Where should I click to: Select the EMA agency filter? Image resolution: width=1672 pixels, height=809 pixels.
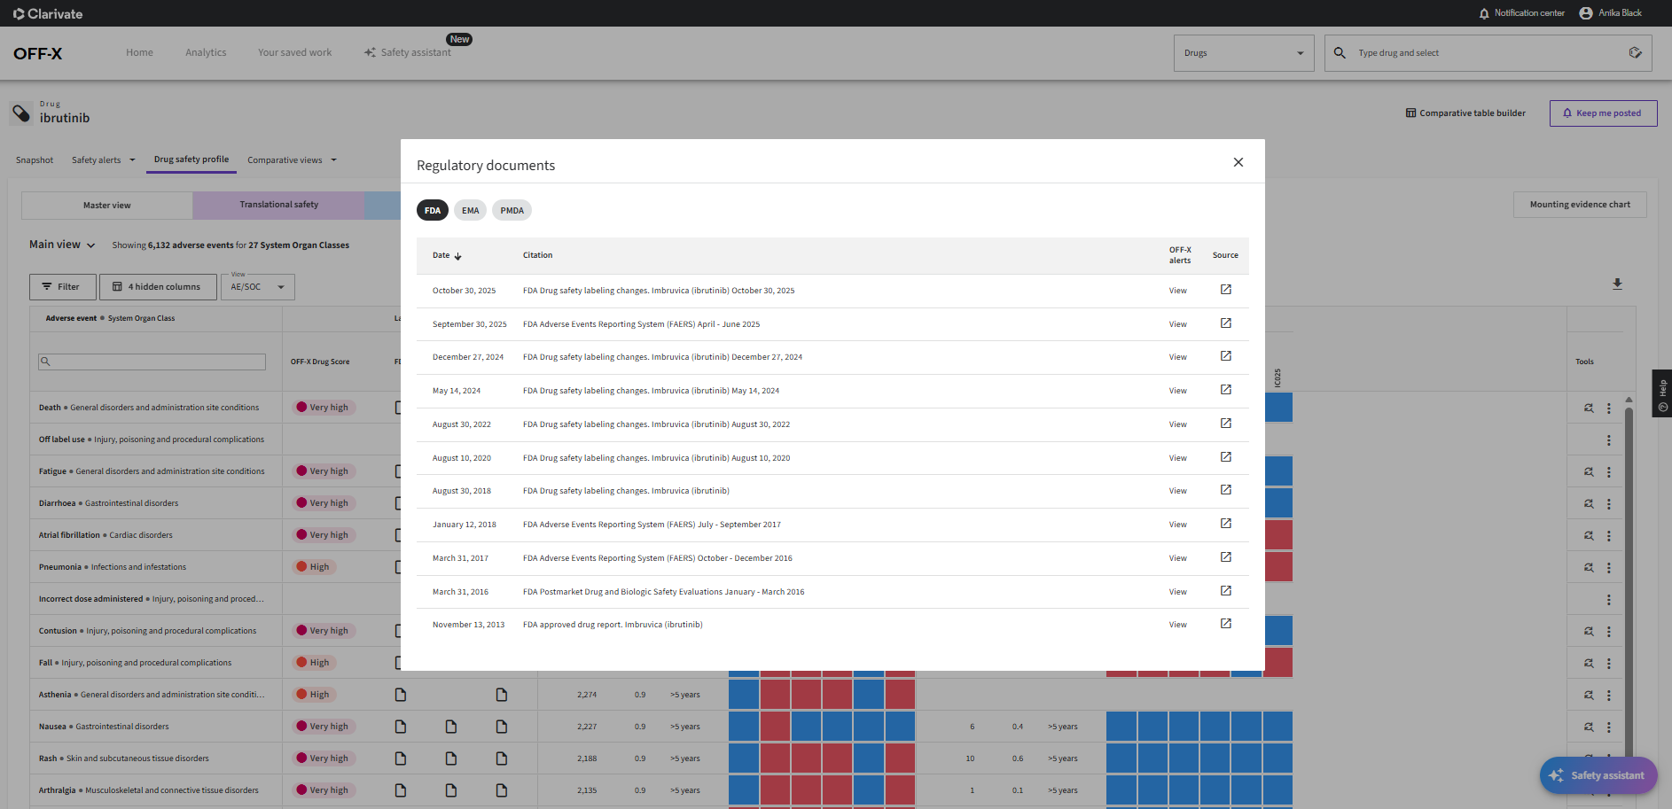click(x=470, y=210)
